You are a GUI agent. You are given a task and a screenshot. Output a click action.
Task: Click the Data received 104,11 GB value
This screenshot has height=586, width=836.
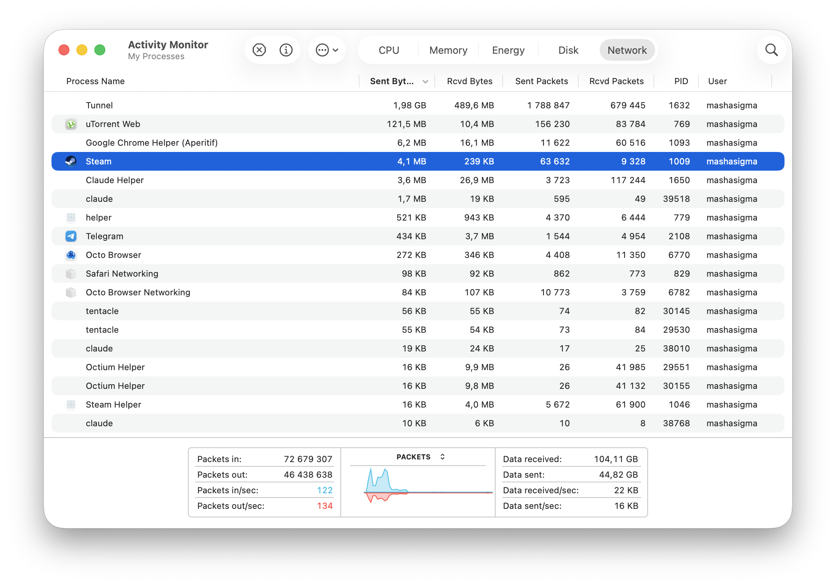point(616,459)
